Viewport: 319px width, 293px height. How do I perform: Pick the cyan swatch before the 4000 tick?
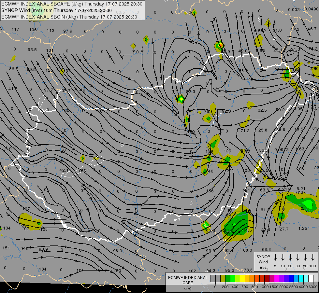tap(301, 279)
